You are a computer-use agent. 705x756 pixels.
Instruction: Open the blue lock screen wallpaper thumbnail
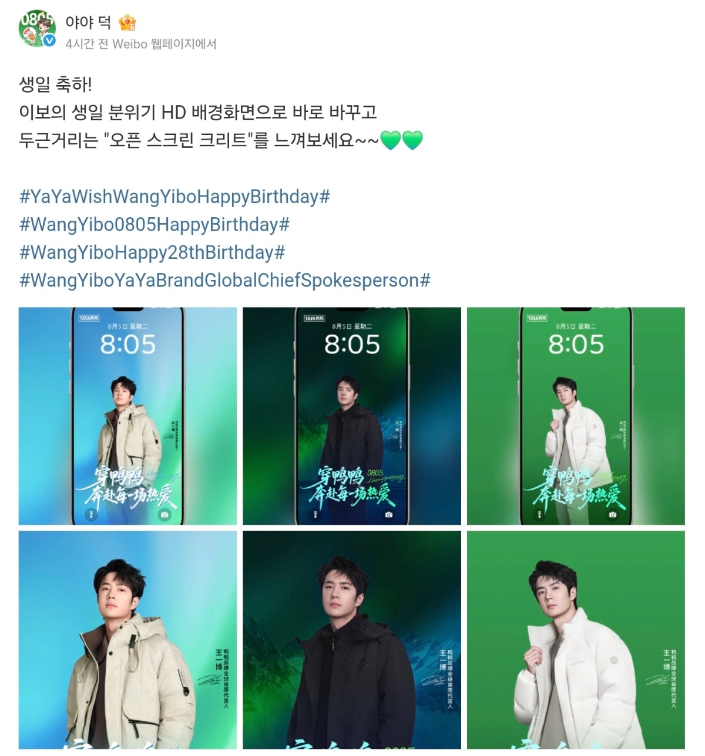[127, 416]
